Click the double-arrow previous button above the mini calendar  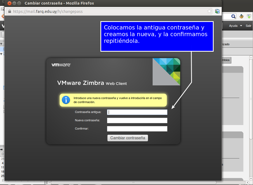(x=1, y=149)
